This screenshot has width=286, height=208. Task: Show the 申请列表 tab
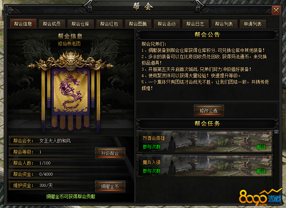[x=253, y=24]
